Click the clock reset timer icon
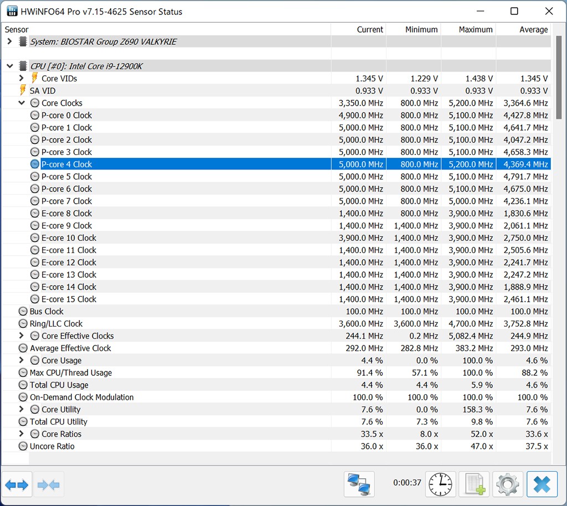Image resolution: width=567 pixels, height=506 pixels. [441, 485]
